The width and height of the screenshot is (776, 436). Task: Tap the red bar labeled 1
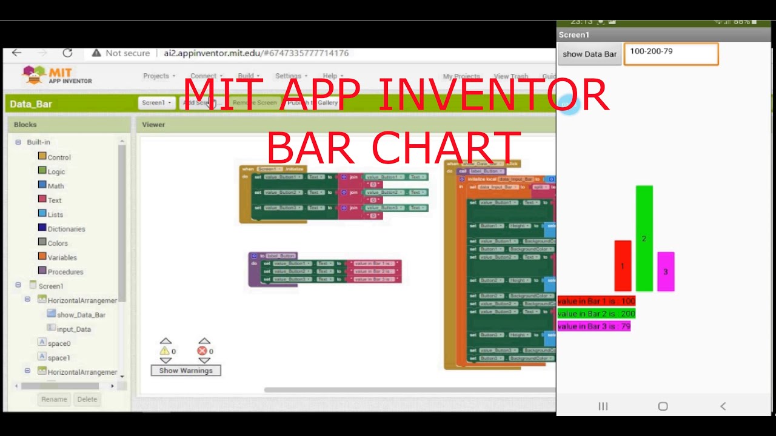click(x=623, y=266)
